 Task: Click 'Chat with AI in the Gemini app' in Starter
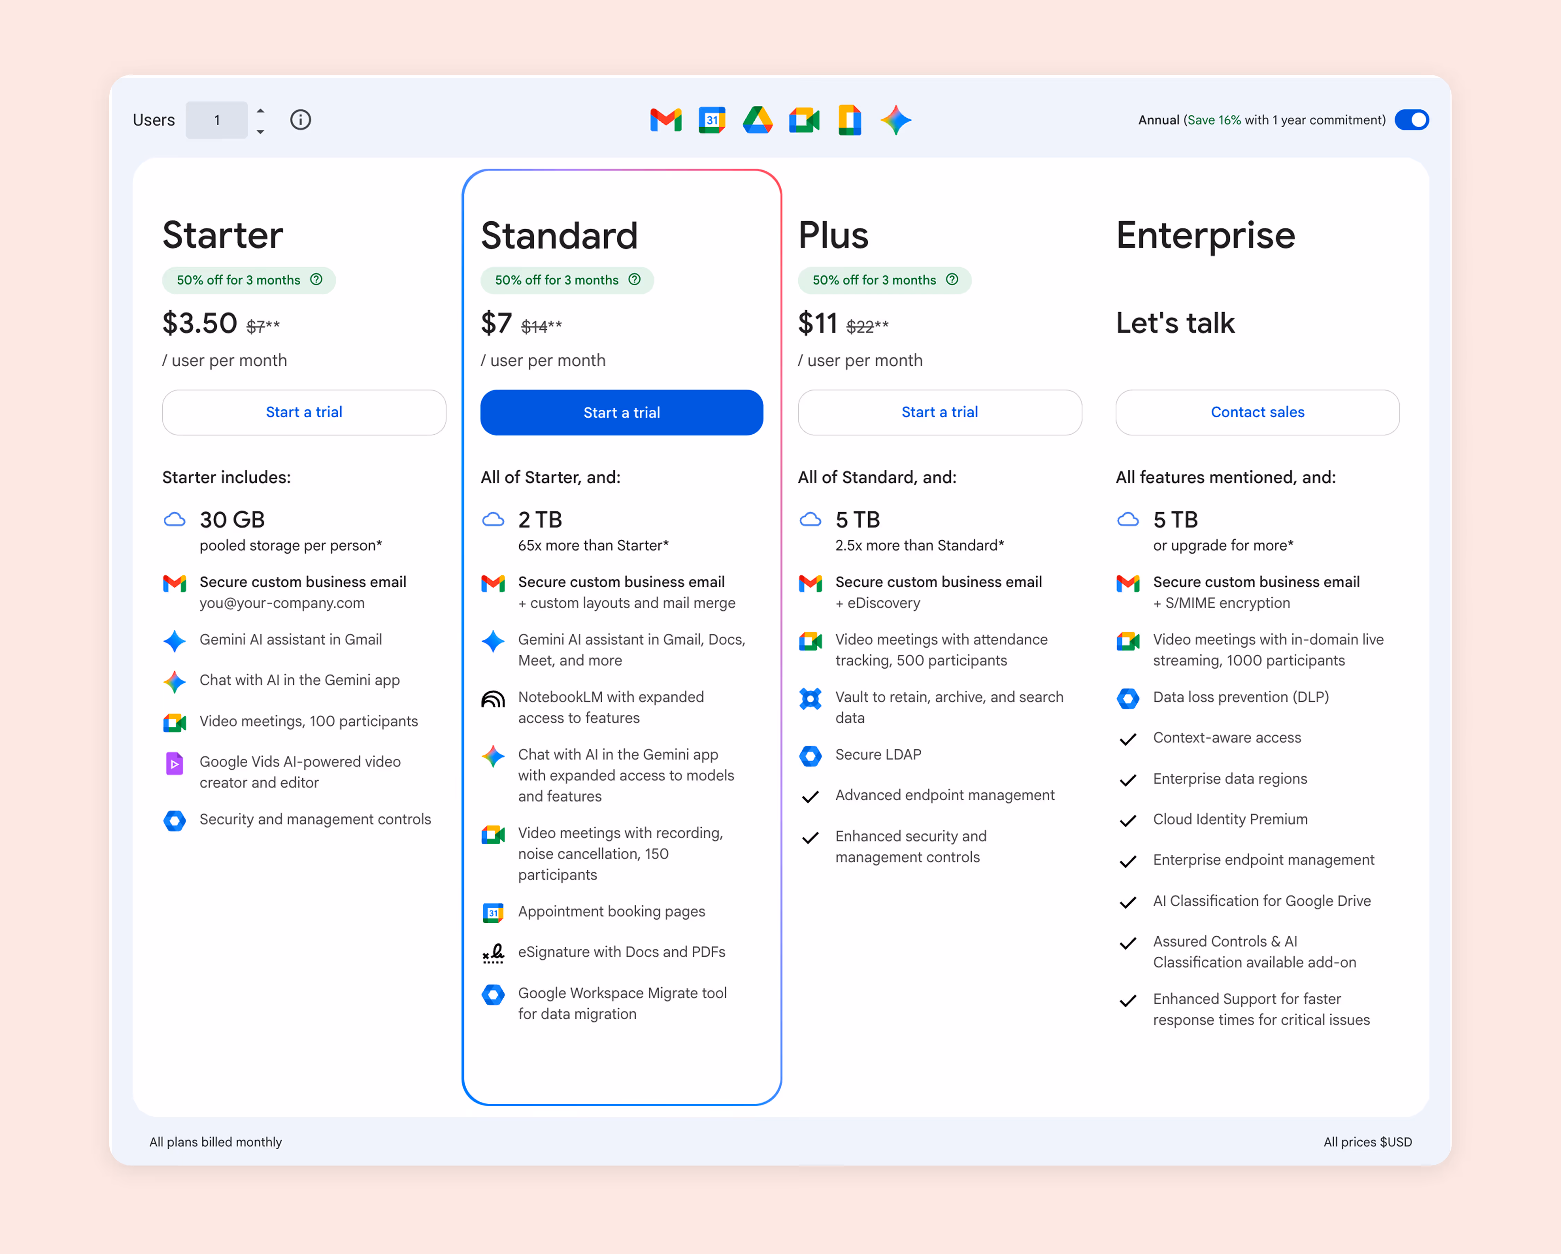(299, 681)
